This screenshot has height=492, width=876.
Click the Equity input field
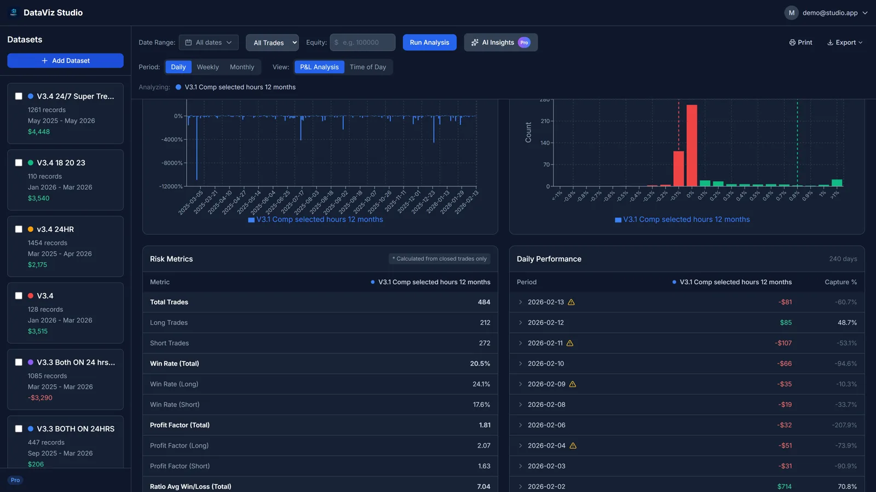coord(362,43)
